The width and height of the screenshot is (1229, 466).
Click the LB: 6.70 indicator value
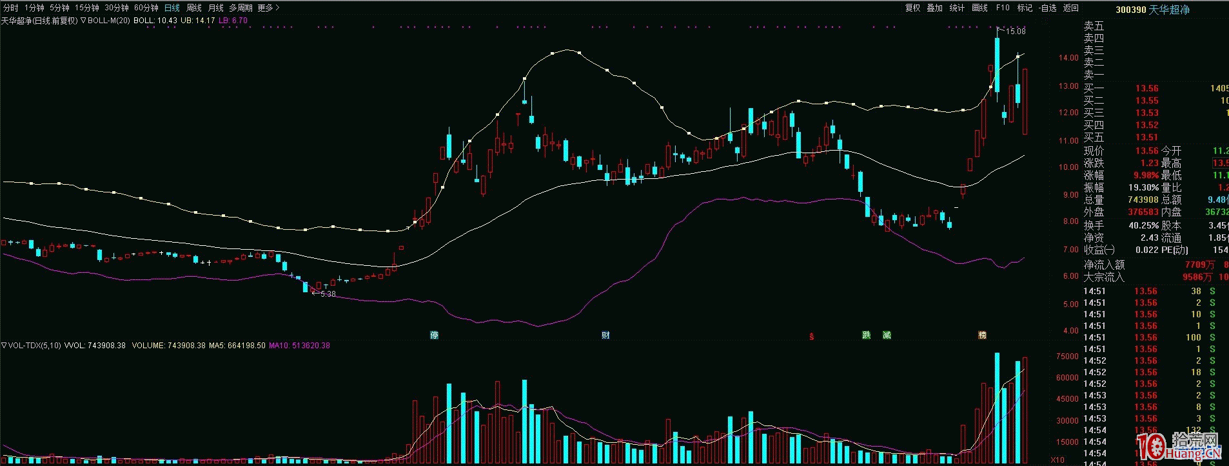233,21
